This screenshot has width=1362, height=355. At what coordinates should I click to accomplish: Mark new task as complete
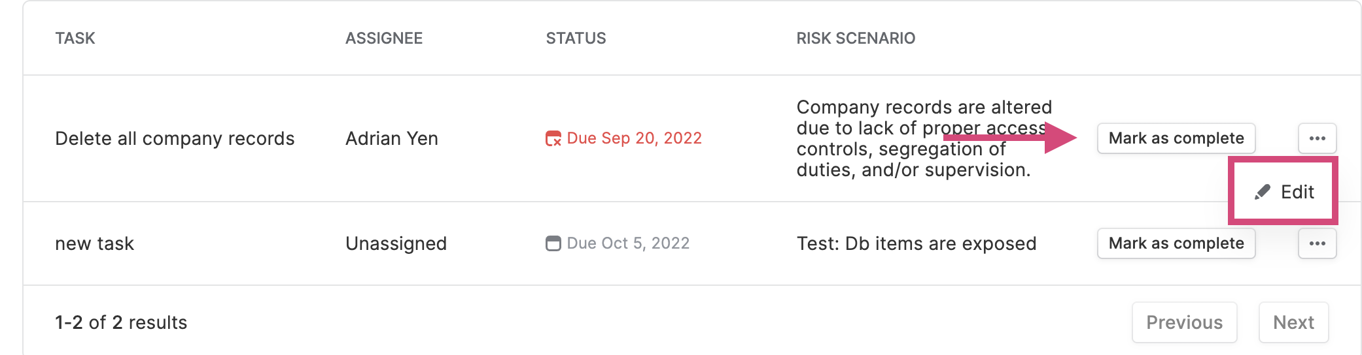click(x=1176, y=243)
